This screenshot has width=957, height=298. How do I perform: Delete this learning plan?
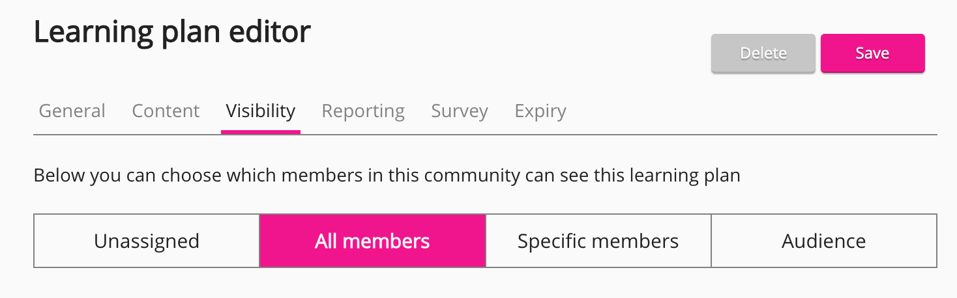763,53
